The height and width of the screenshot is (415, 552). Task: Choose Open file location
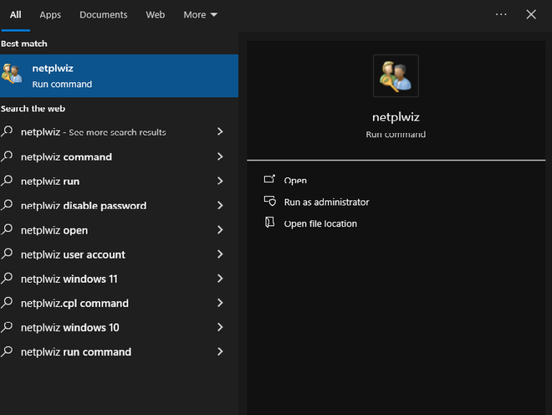[x=320, y=223]
